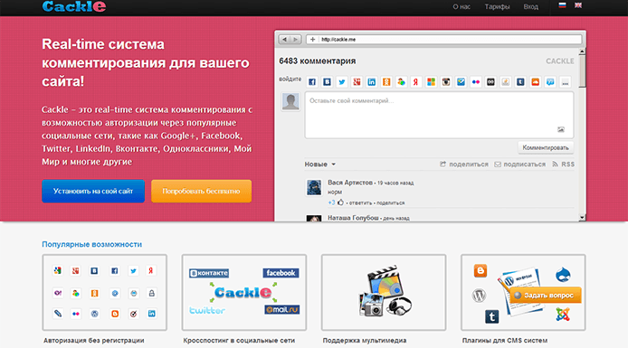Log in with the Twitter bird icon in widget
The height and width of the screenshot is (348, 628).
(342, 82)
